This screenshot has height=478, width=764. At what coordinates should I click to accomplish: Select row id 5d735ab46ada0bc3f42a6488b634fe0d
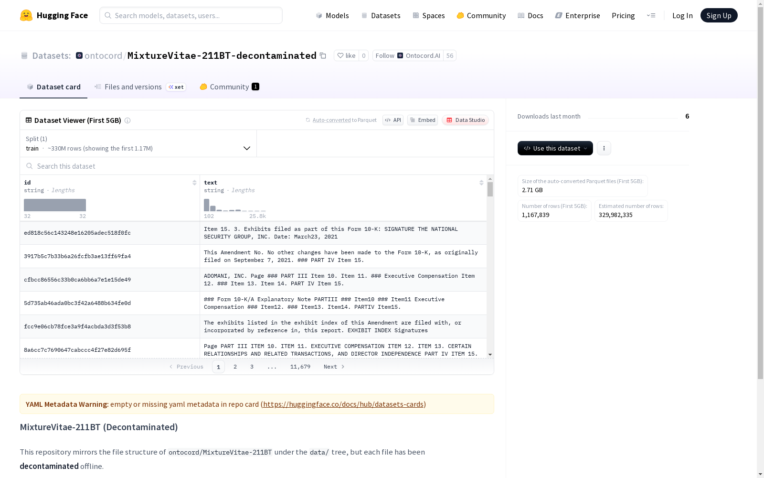point(77,303)
